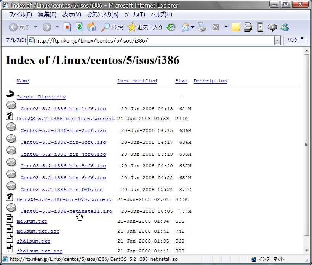Open the Parent Directory link
312x265 pixels.
click(41, 97)
